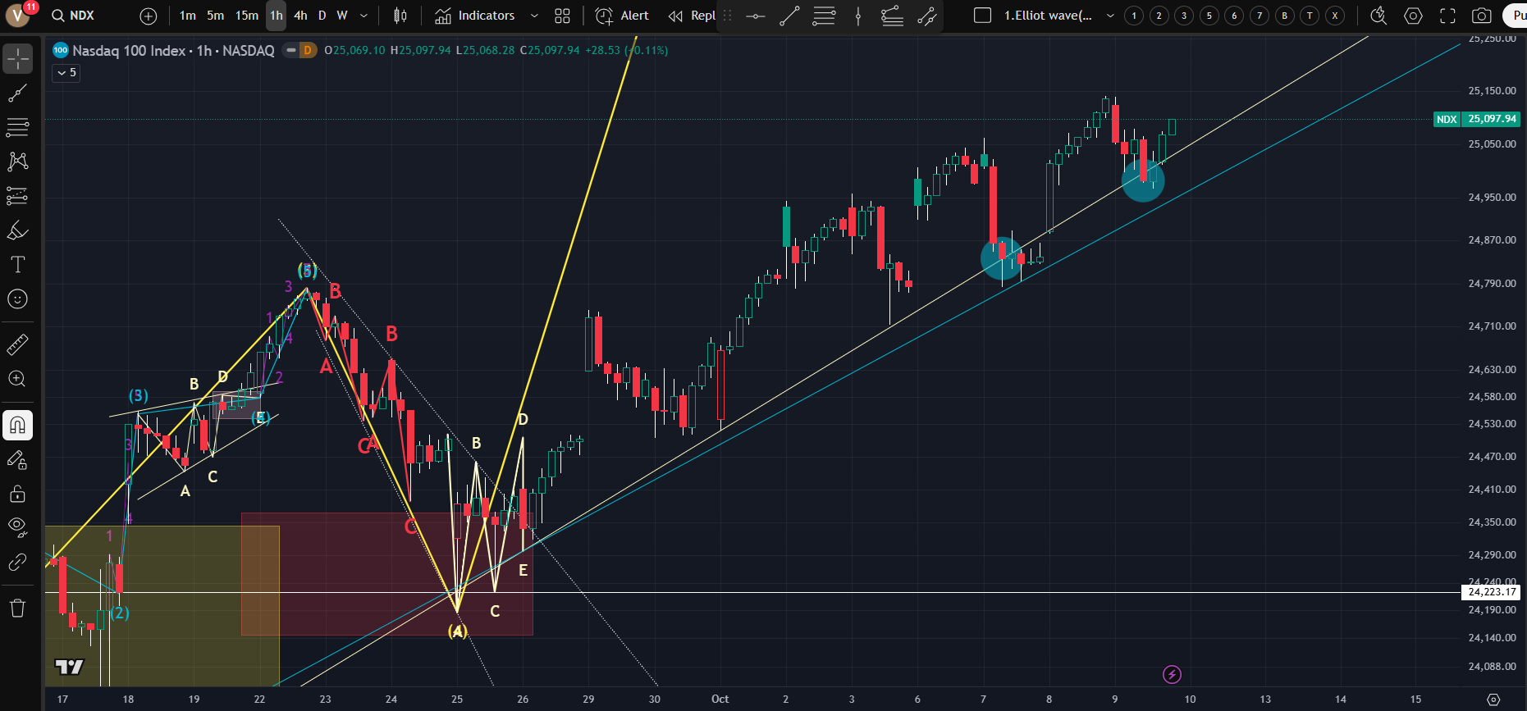The image size is (1527, 711).
Task: Switch to the 4h timeframe
Action: tap(300, 16)
